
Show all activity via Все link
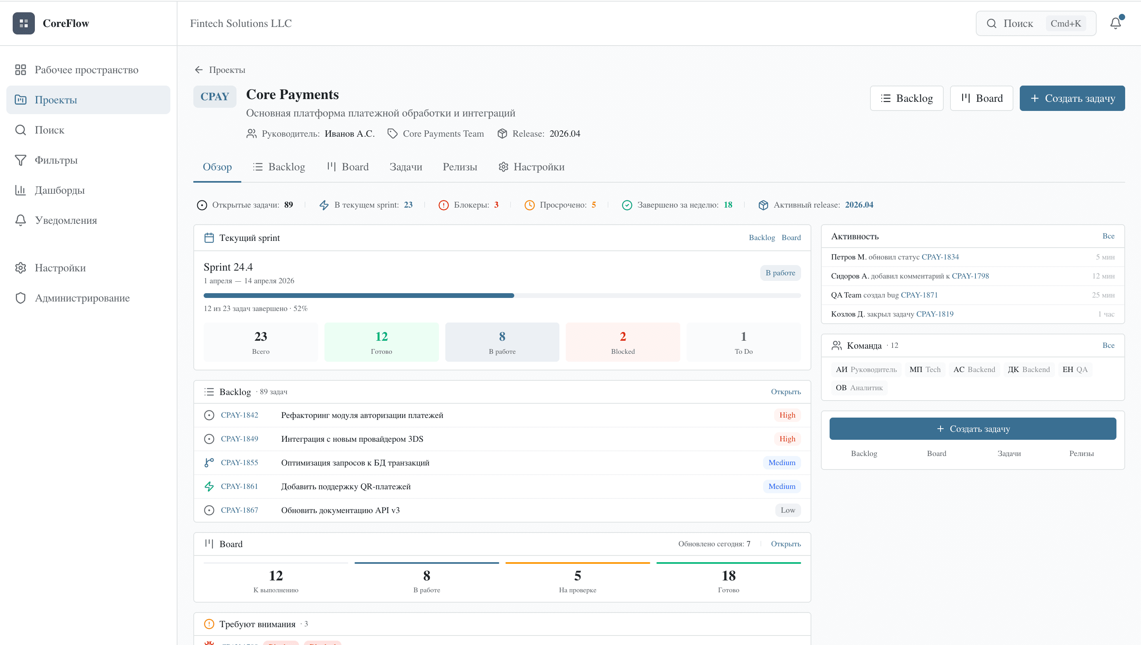tap(1108, 236)
